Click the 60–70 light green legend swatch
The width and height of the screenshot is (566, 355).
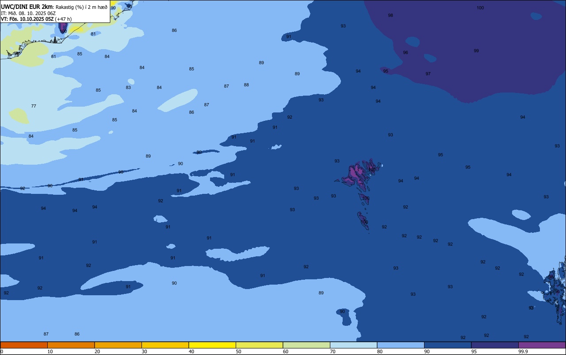coord(306,345)
